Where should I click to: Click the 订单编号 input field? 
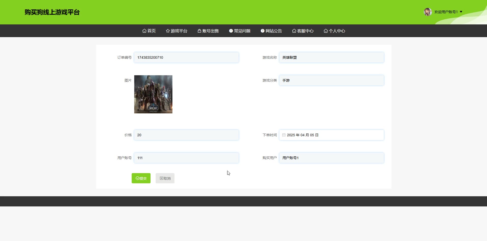pos(186,57)
